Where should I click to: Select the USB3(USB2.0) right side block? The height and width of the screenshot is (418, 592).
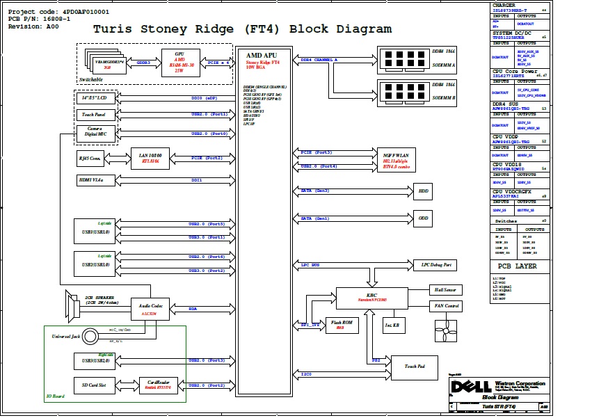pyautogui.click(x=96, y=360)
